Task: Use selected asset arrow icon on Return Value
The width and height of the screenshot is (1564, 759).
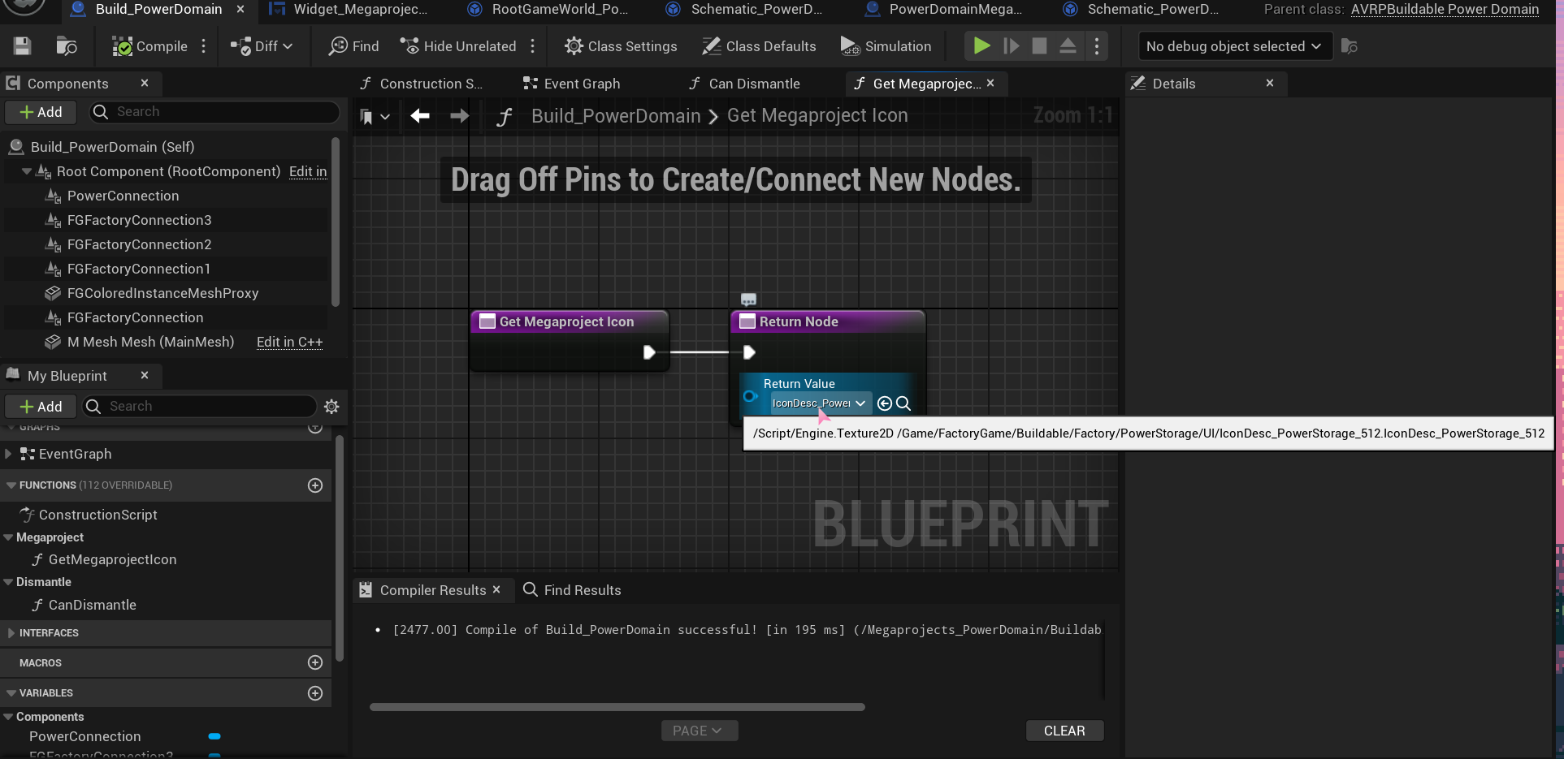Action: (885, 403)
